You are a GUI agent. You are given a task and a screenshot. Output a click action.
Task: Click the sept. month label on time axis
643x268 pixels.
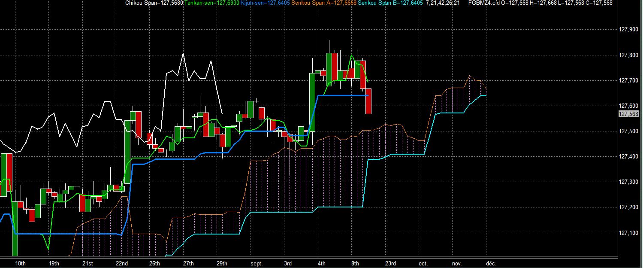tap(256, 263)
